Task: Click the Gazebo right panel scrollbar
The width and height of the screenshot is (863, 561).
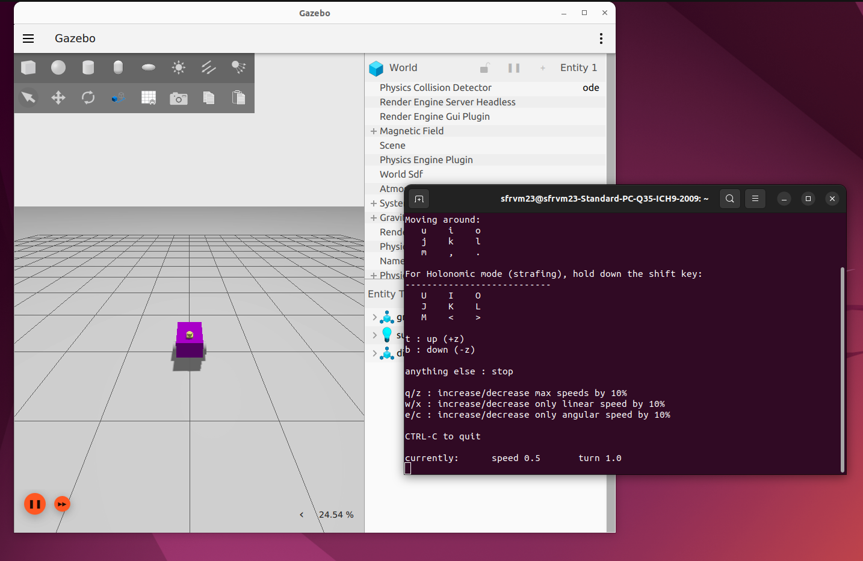Action: (x=611, y=293)
